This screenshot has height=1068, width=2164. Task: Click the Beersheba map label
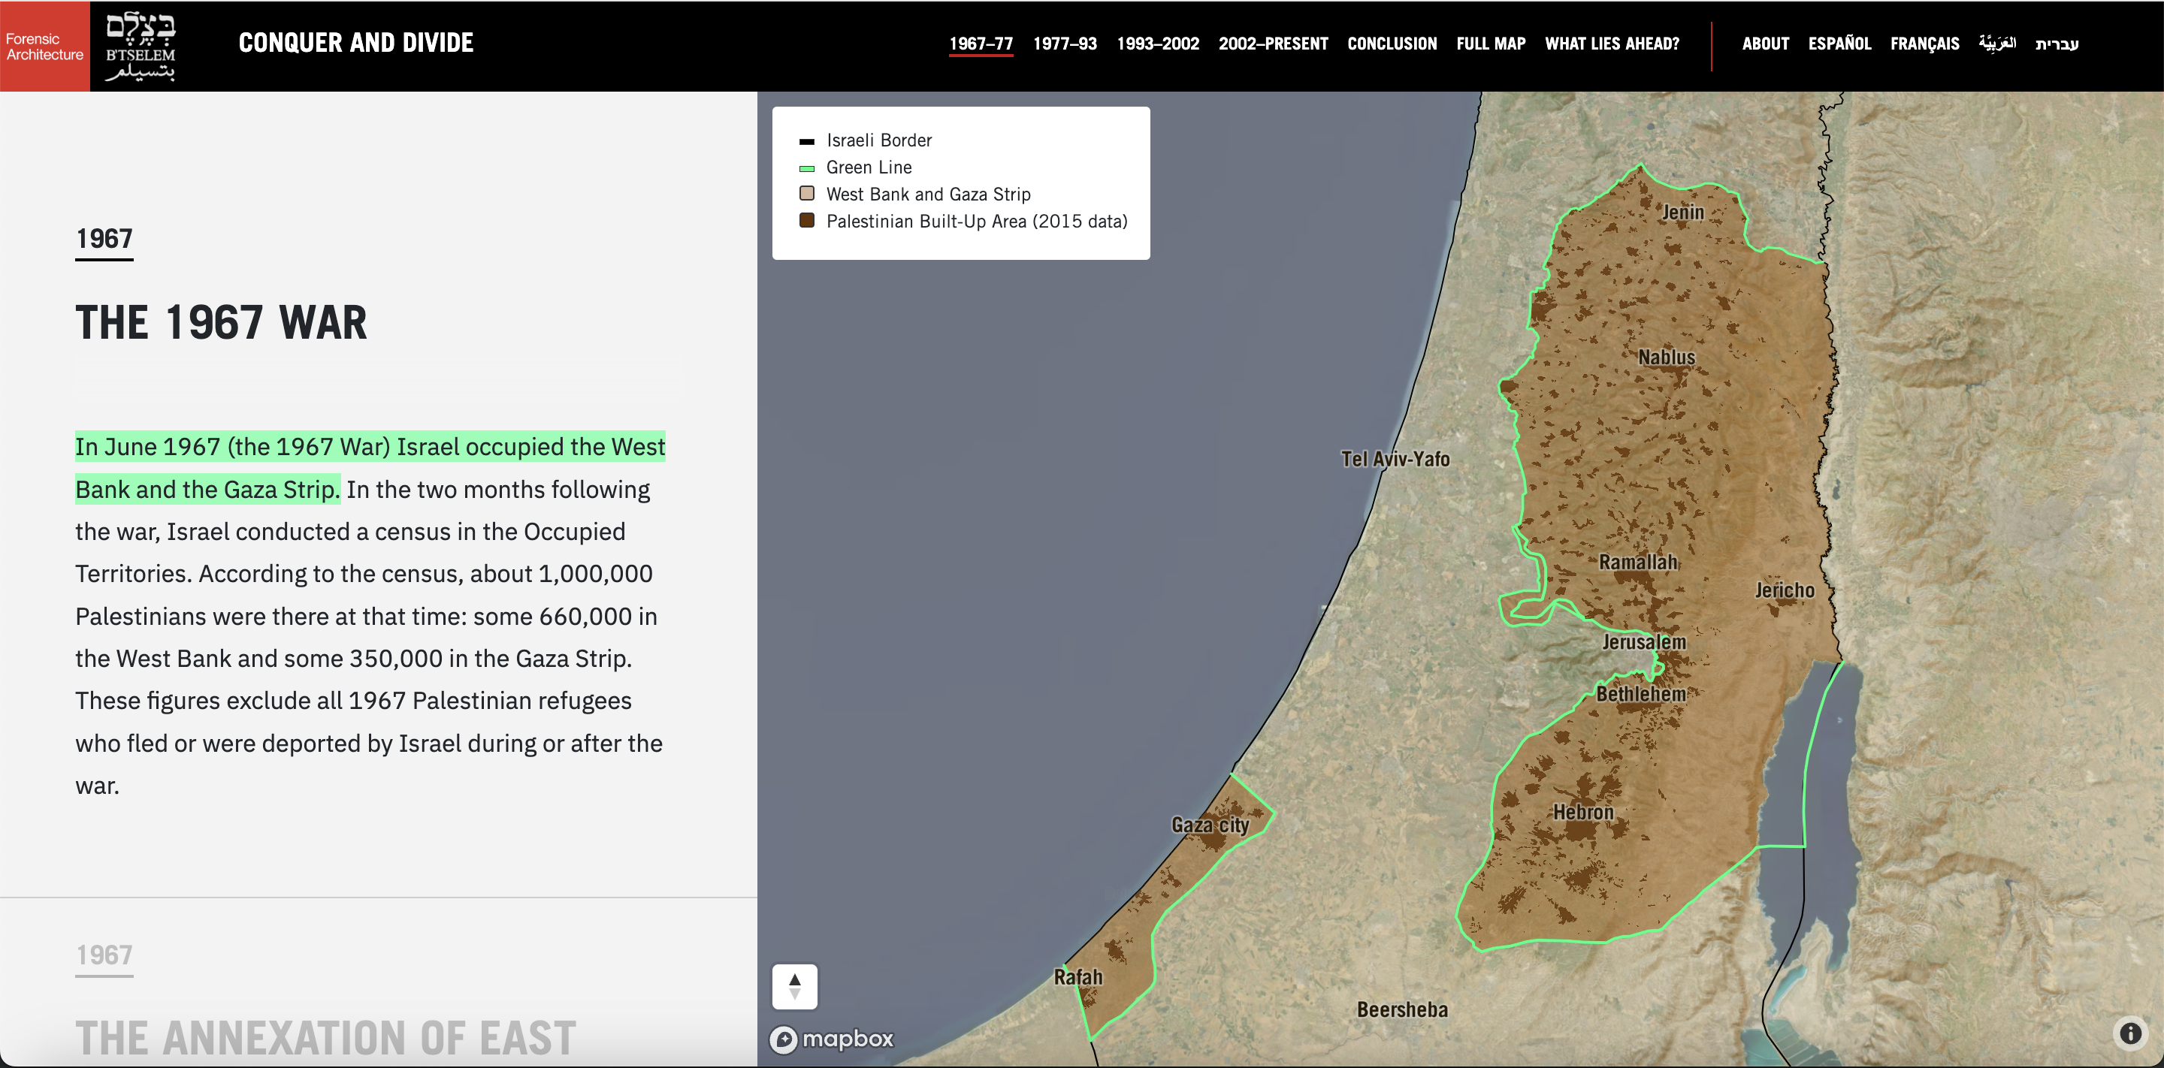1402,1010
